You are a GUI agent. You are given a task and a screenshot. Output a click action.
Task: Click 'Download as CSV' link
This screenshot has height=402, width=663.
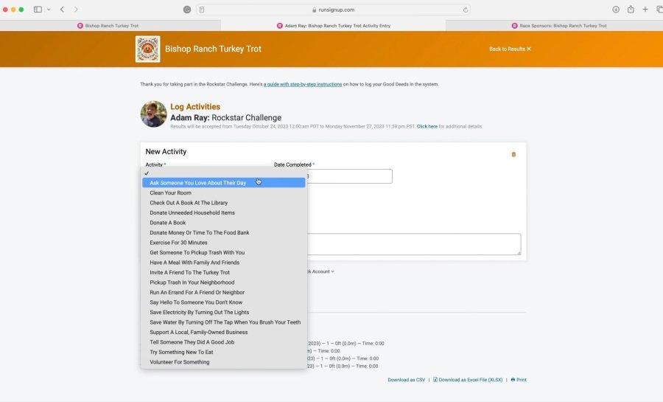point(406,380)
